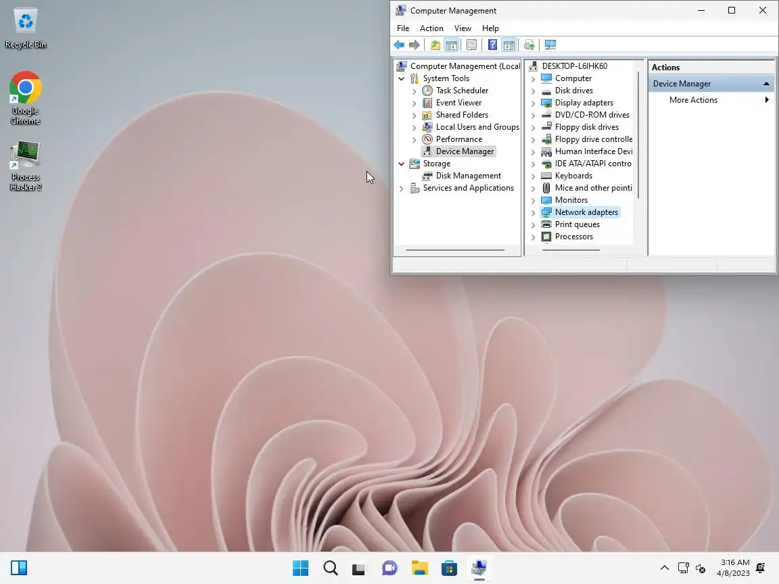Select Shared Folders in the tree
Screen dimensions: 779x584
click(x=462, y=115)
